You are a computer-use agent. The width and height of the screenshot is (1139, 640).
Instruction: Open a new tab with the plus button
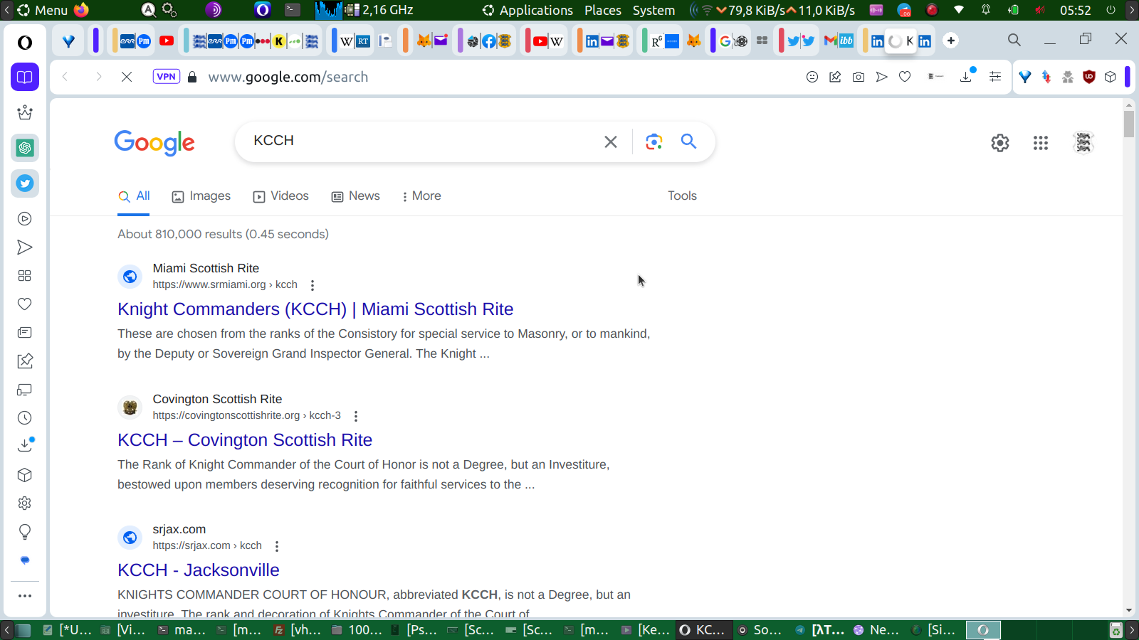(x=951, y=41)
